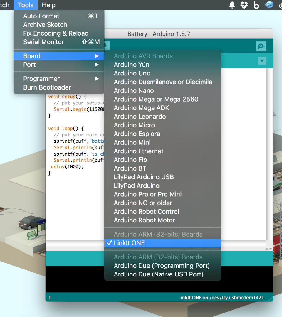Viewport: 282px width, 317px height.
Task: Pick Arduino Duemilanove or Diecimila
Action: pos(163,82)
